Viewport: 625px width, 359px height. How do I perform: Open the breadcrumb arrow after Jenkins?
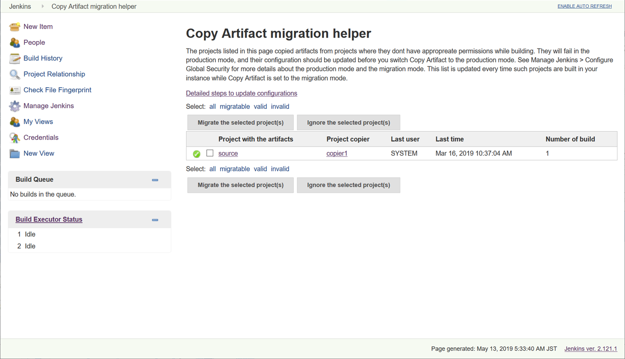43,6
